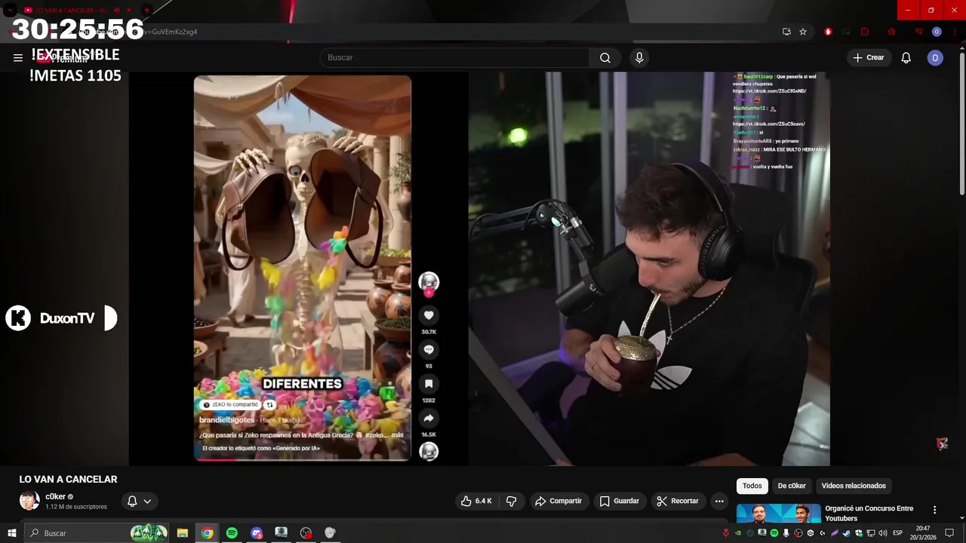Click the Windows taskbar Buscar search box
The image size is (966, 543).
[98, 533]
